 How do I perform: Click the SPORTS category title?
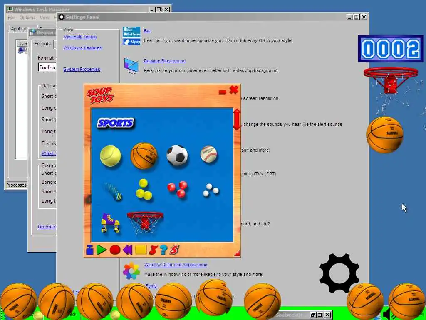pyautogui.click(x=116, y=123)
